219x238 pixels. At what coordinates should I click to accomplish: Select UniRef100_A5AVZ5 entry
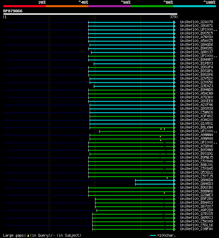pyautogui.click(x=196, y=41)
